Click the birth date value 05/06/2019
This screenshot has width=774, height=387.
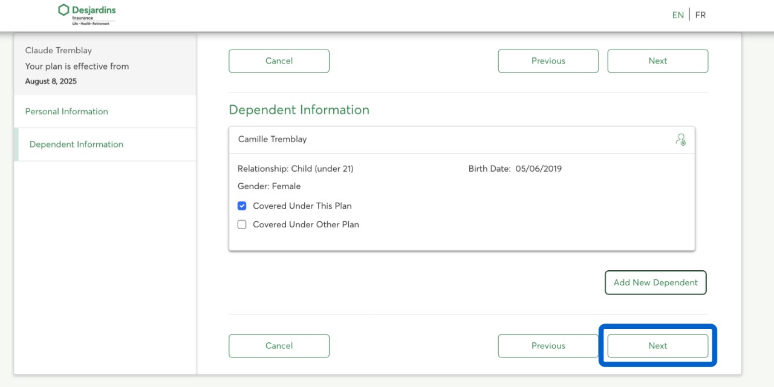pyautogui.click(x=538, y=169)
